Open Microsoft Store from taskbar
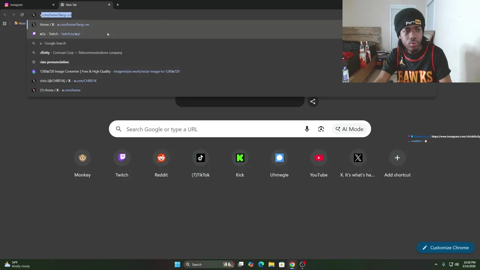 [x=282, y=264]
